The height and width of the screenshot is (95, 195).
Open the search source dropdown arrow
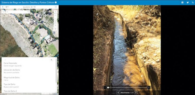(x=7, y=12)
